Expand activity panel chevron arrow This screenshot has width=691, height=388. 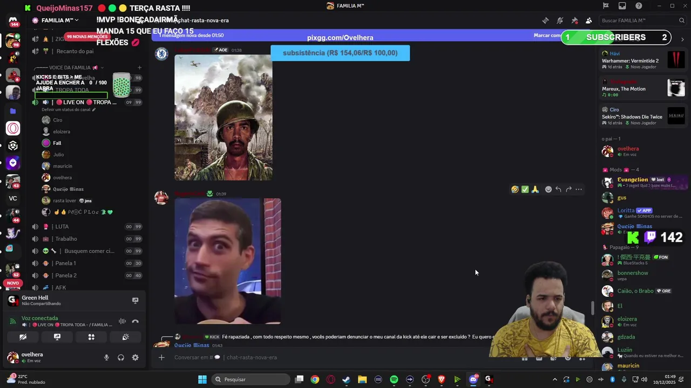click(x=682, y=39)
